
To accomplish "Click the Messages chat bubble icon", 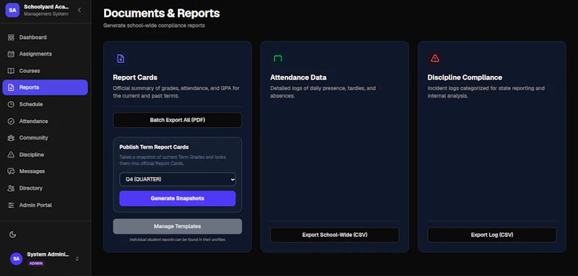I will point(11,171).
